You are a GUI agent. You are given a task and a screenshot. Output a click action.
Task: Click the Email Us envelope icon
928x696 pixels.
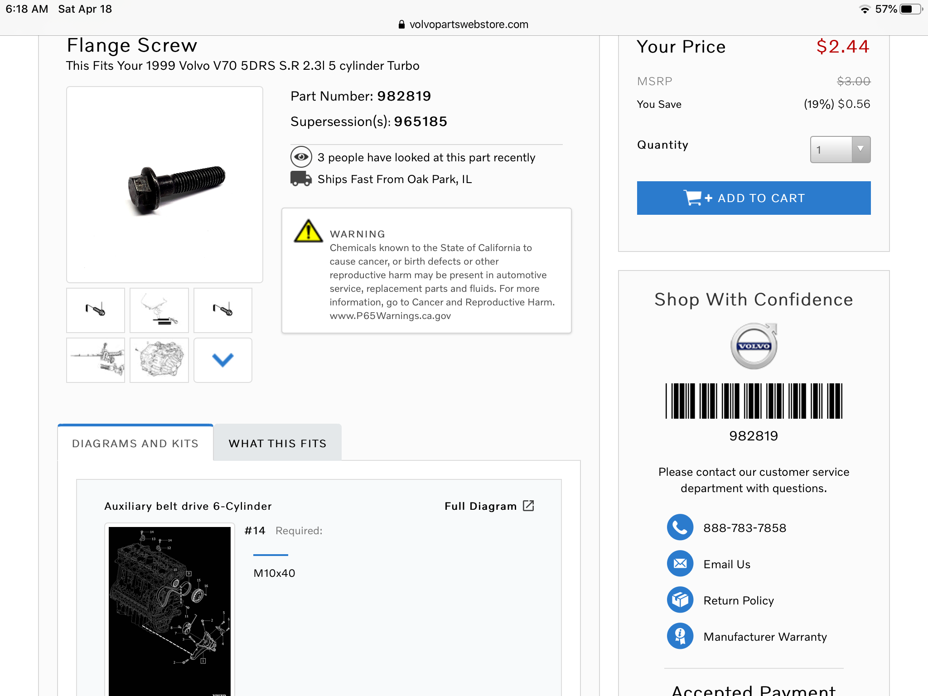tap(680, 564)
